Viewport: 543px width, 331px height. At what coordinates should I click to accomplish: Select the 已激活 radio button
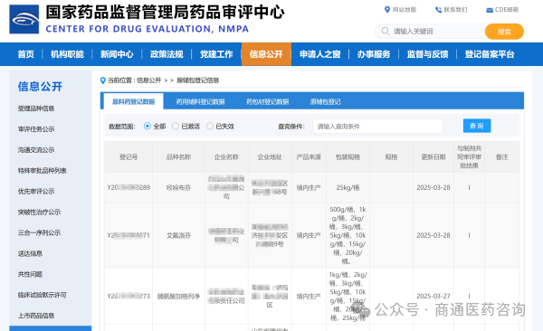point(176,126)
